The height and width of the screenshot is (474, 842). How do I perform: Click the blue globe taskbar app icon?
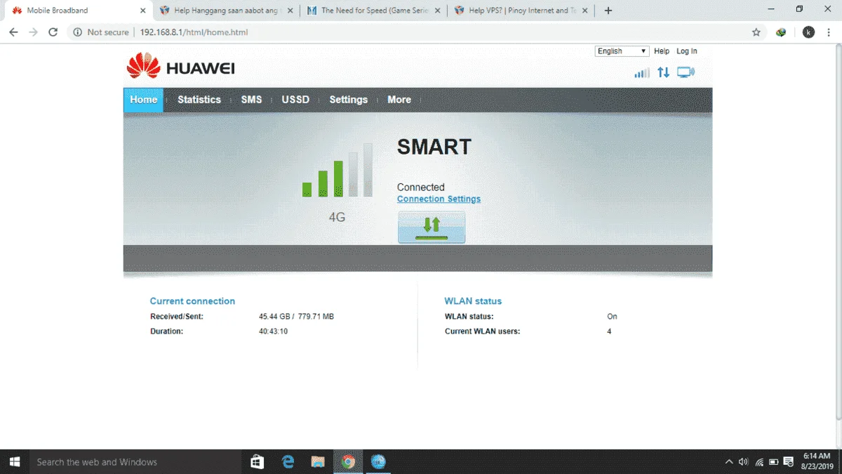click(x=379, y=462)
